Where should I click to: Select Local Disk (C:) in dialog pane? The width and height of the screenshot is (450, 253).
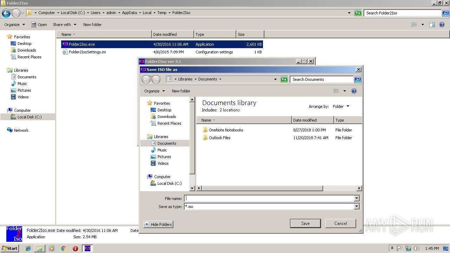169,183
